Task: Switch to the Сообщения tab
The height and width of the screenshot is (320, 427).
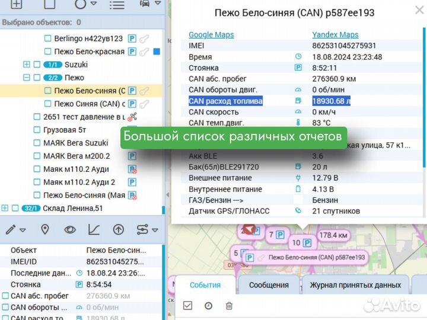Action: click(269, 285)
